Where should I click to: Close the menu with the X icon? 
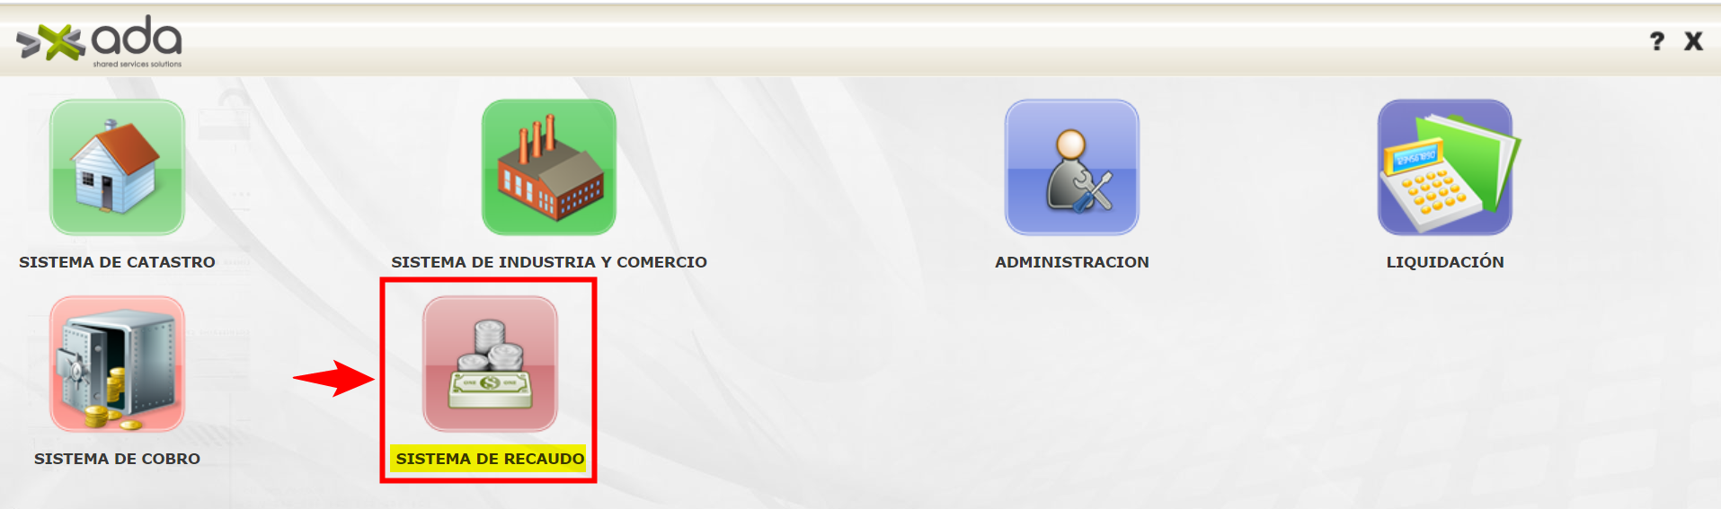click(1693, 41)
